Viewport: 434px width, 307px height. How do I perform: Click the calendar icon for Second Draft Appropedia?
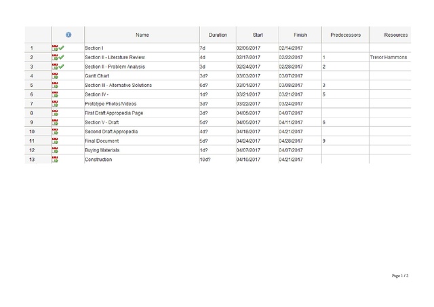point(55,132)
